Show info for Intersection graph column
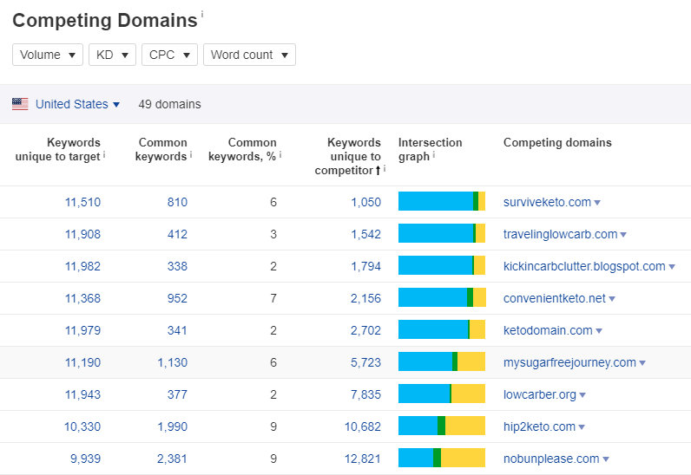Screen dimensions: 691x475 coord(434,154)
